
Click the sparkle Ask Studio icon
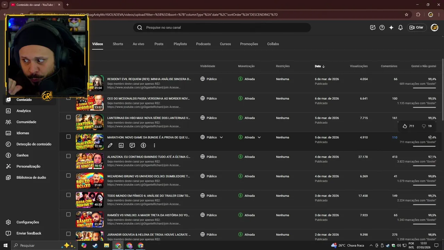click(391, 27)
